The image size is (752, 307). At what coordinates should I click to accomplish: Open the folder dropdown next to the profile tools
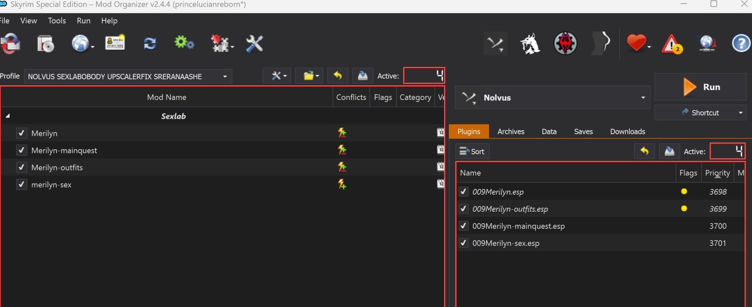tap(309, 76)
